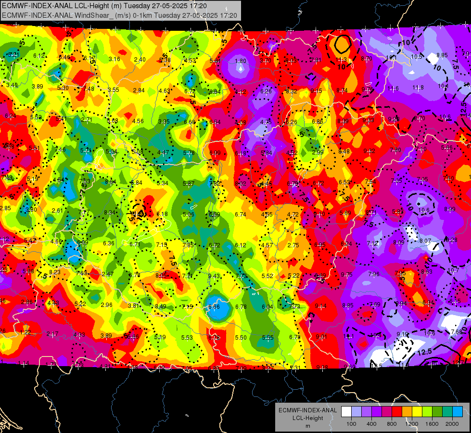Image resolution: width=471 pixels, height=433 pixels.
Task: Click the shear value 9.14
Action: click(321, 306)
